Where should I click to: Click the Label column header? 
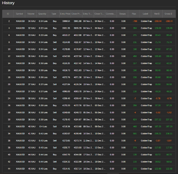coord(145,14)
